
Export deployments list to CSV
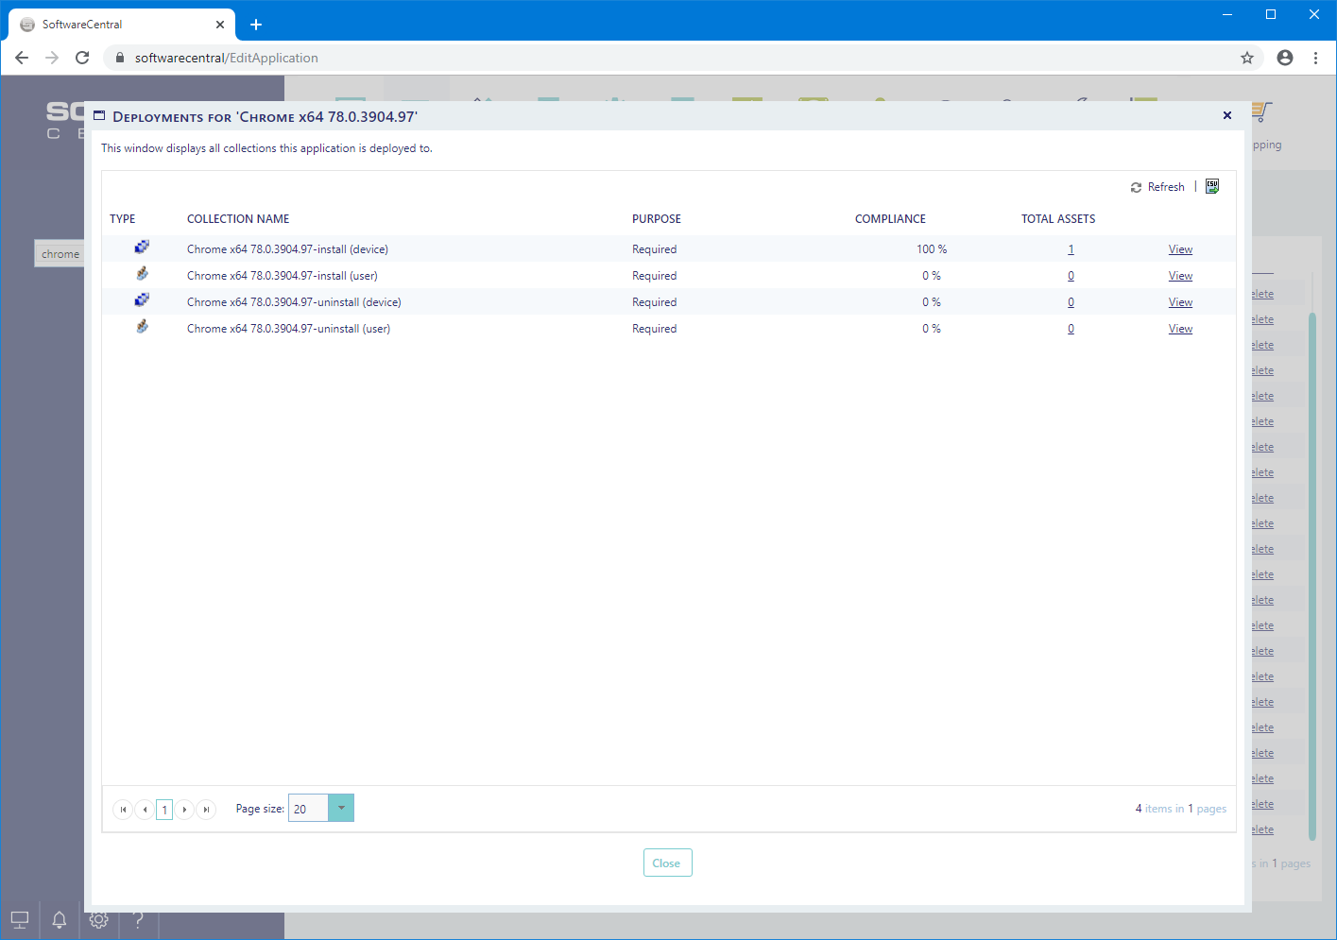(x=1212, y=186)
